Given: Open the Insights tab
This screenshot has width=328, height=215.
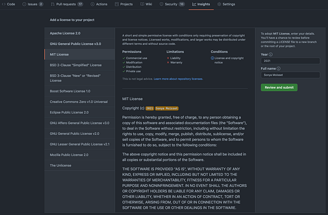Looking at the screenshot, I should point(201,4).
